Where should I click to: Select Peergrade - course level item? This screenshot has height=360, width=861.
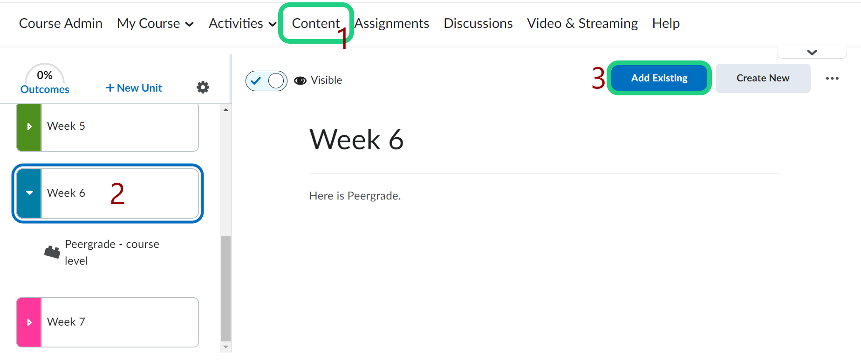(x=112, y=252)
